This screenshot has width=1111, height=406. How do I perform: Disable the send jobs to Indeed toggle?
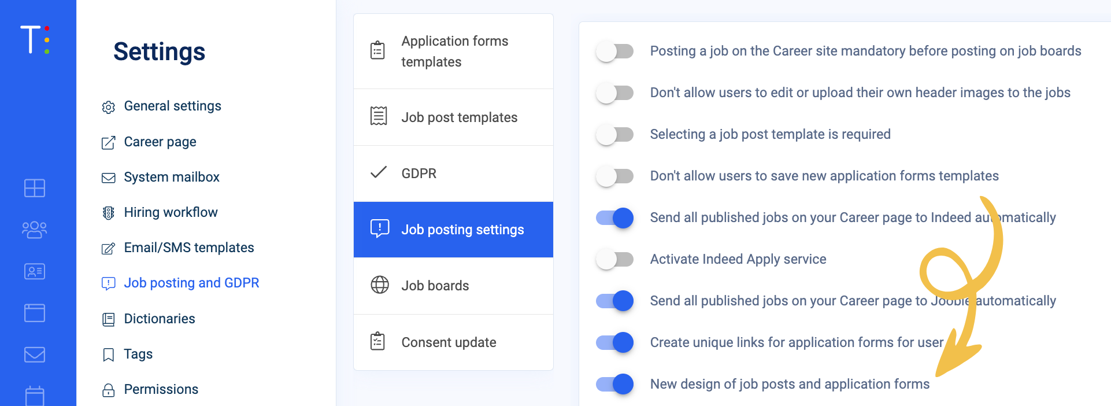pyautogui.click(x=614, y=218)
